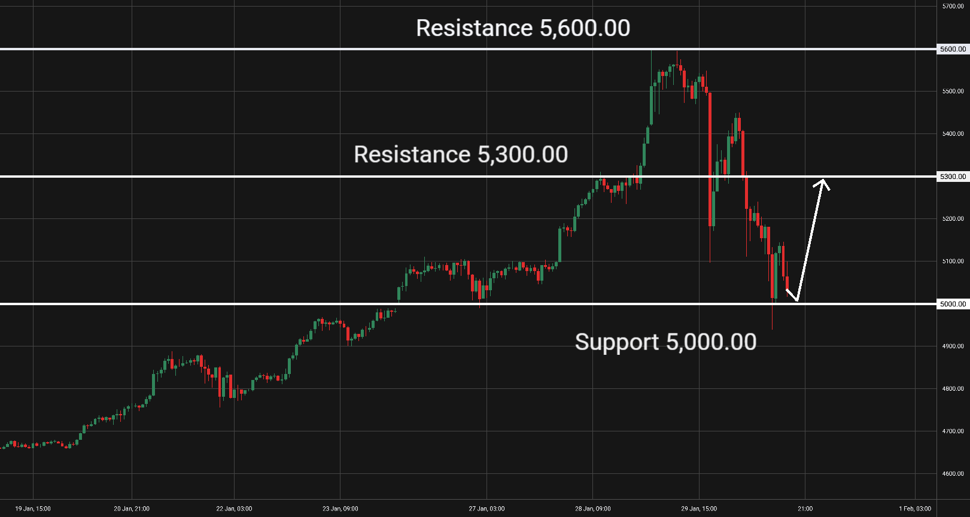Screen dimensions: 970x517
Task: Click the 5600.00 highlighted price tag
Action: click(x=953, y=49)
